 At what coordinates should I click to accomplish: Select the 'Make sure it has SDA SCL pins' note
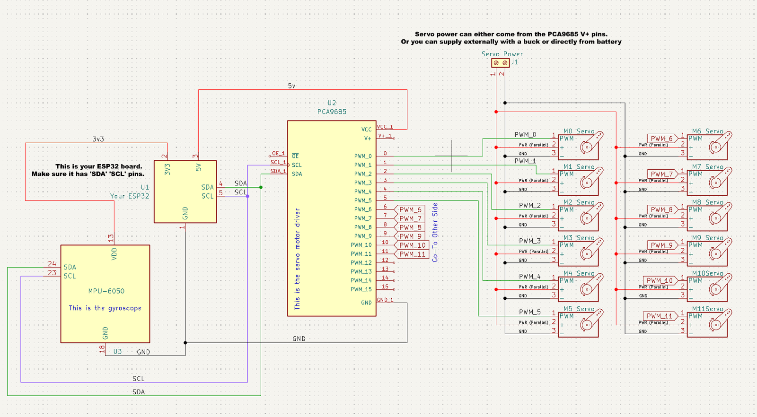tap(88, 174)
